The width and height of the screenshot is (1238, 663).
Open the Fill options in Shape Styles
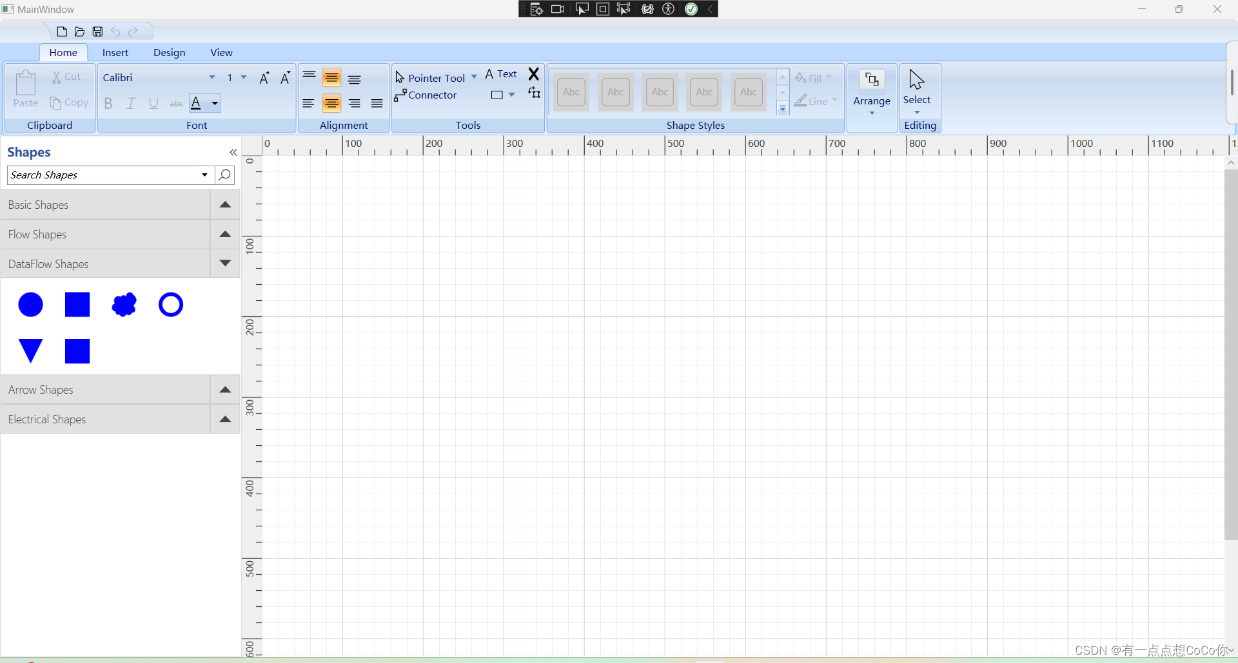pos(814,78)
